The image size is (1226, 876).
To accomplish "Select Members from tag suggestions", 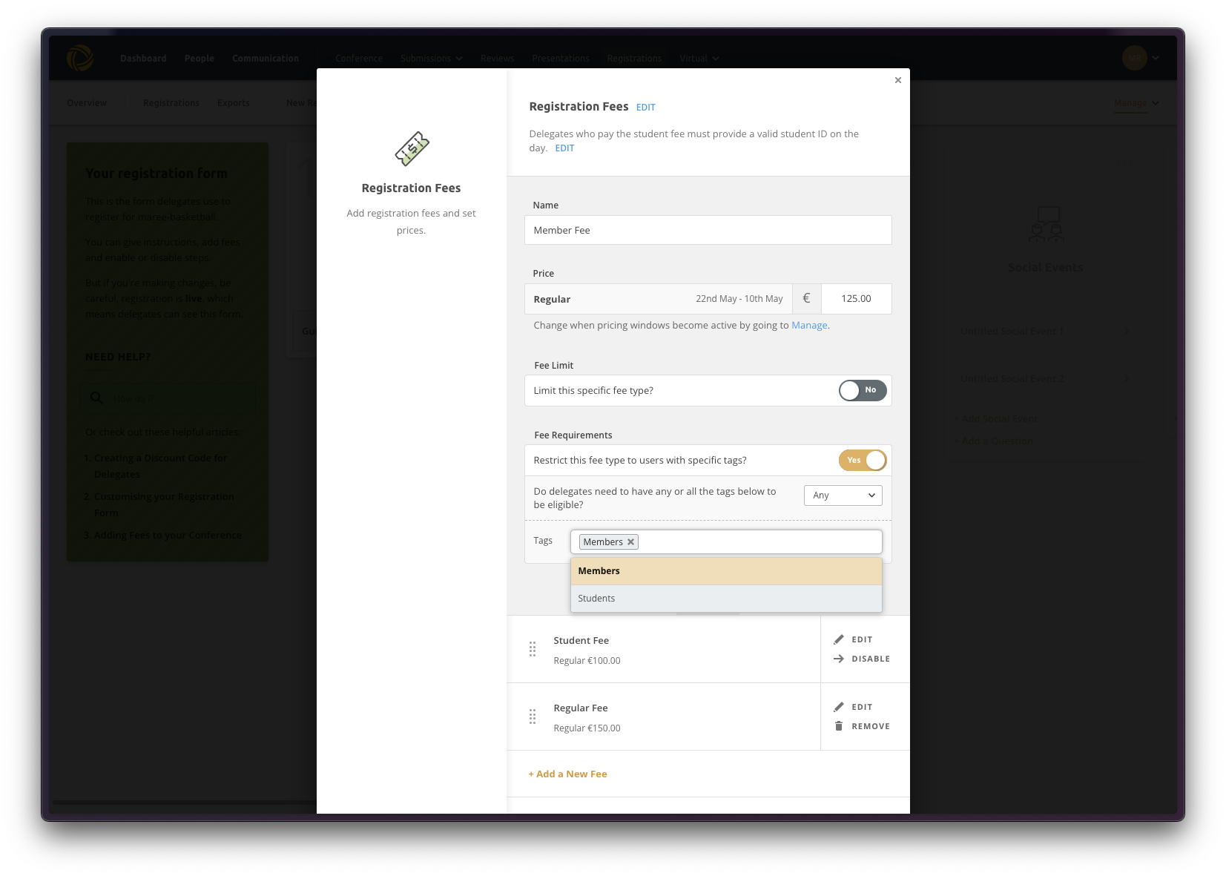I will [726, 571].
